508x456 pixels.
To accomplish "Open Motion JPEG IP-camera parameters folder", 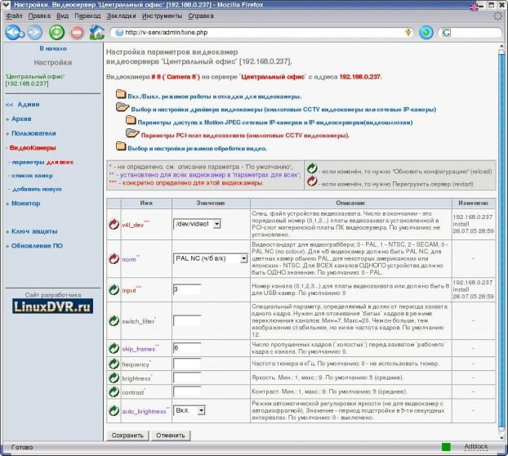I will [x=131, y=121].
